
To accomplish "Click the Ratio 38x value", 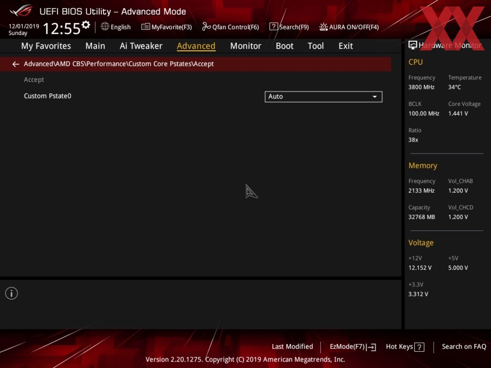I will click(x=413, y=140).
